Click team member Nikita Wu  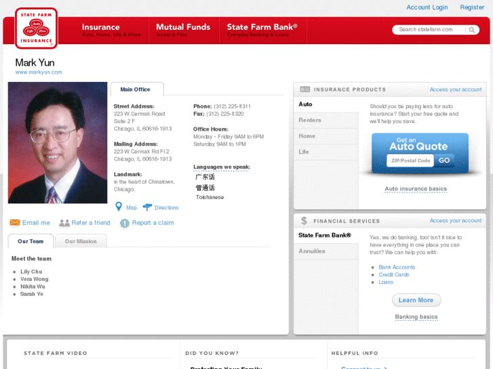pyautogui.click(x=33, y=286)
